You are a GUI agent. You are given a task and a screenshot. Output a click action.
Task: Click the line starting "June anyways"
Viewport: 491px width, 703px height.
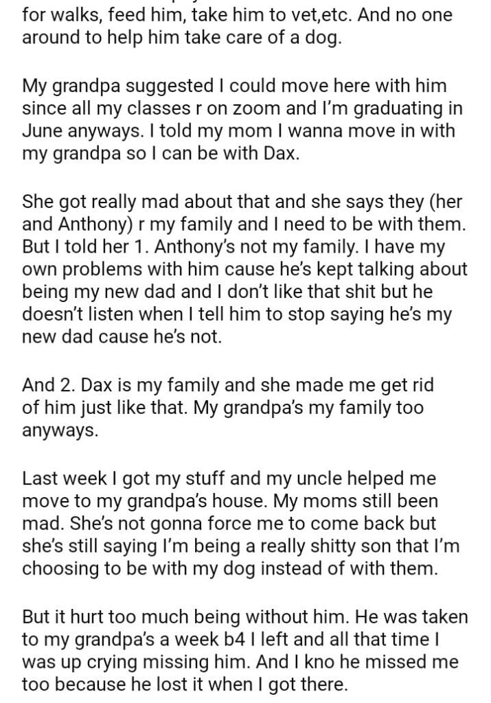237,130
